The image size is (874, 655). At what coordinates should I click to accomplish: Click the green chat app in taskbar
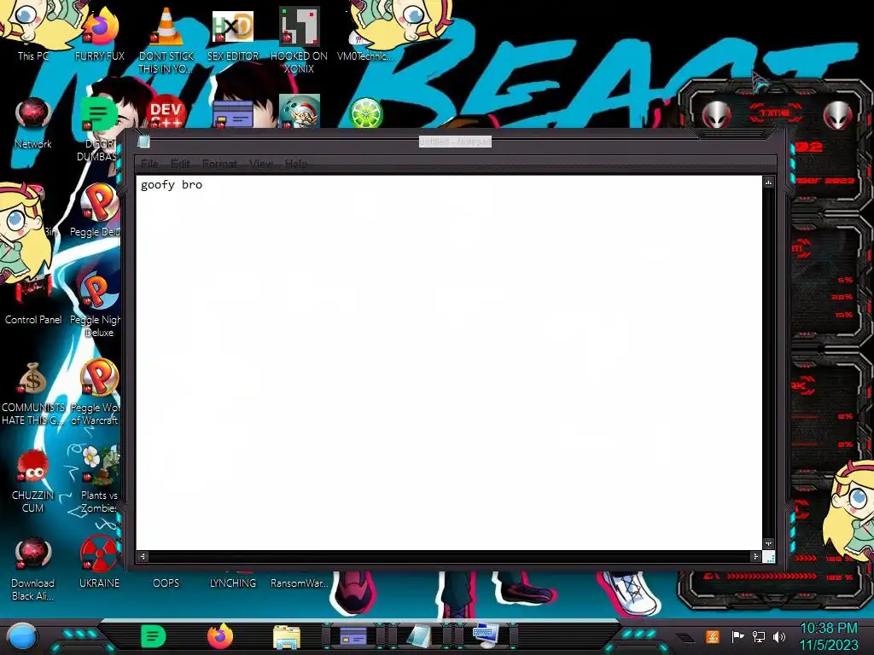[x=154, y=636]
